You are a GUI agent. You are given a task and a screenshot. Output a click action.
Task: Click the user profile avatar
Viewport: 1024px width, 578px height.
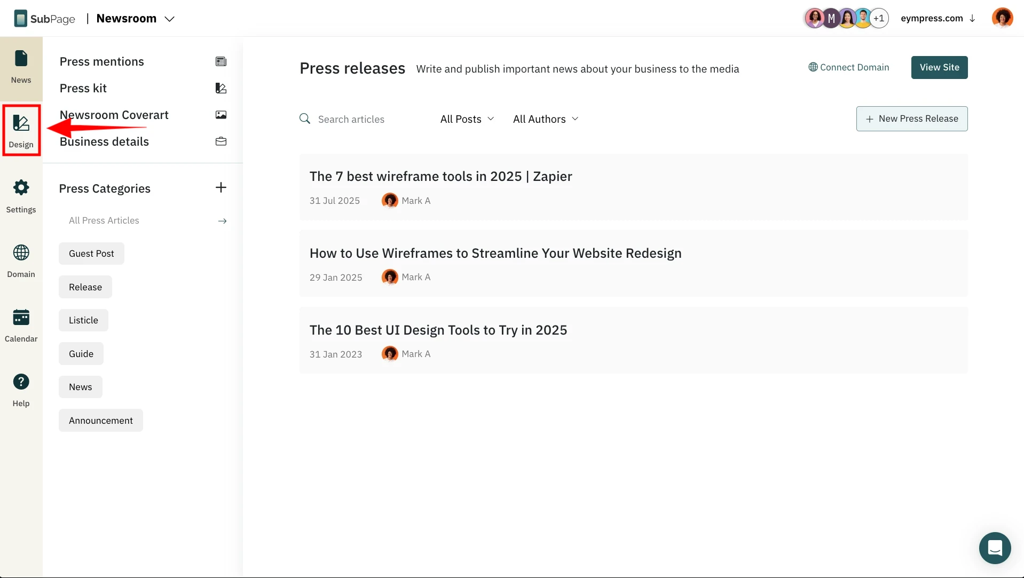1002,18
